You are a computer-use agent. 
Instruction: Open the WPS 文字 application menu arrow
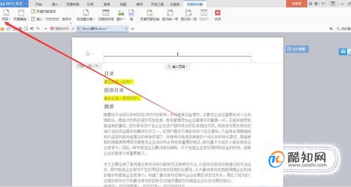click(x=27, y=4)
